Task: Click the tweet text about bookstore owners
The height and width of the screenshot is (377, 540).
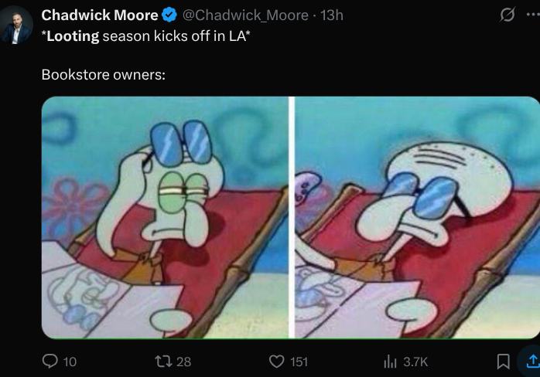Action: tap(104, 75)
